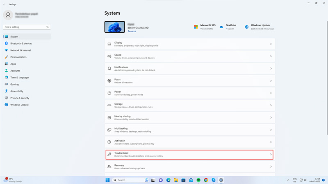This screenshot has width=328, height=184.
Task: Click the Notifications bell icon
Action: (x=109, y=68)
